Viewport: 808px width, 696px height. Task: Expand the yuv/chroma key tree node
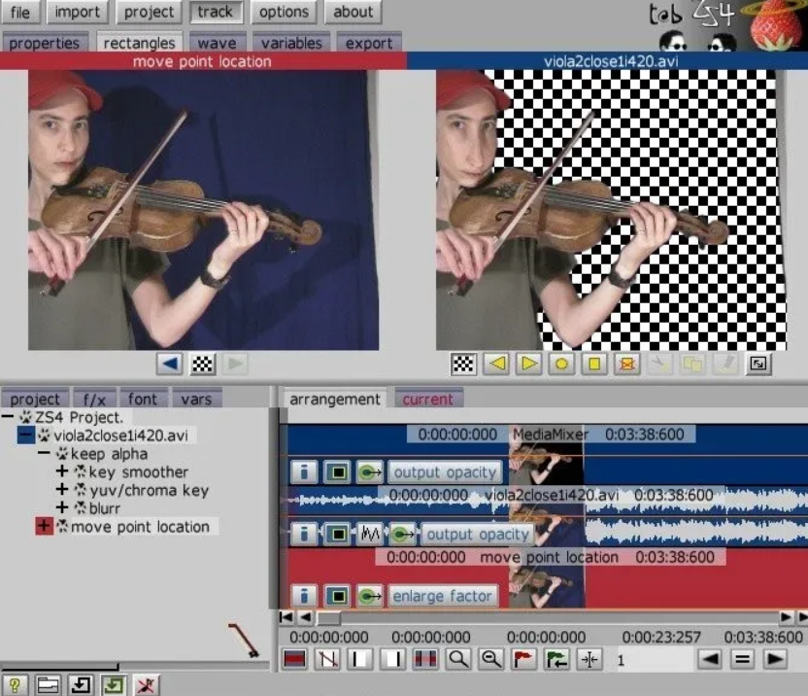tap(63, 490)
